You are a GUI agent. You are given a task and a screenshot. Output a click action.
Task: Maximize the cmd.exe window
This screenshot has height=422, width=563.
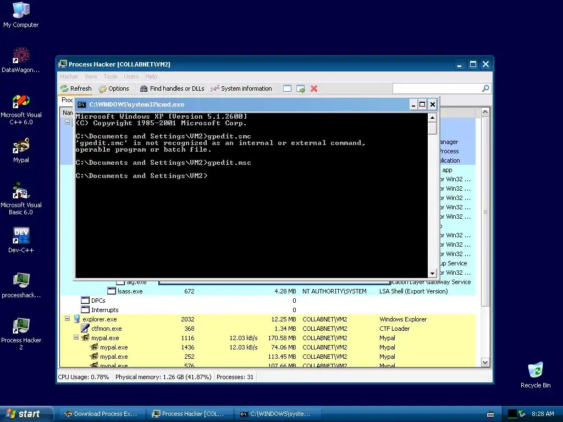click(423, 104)
